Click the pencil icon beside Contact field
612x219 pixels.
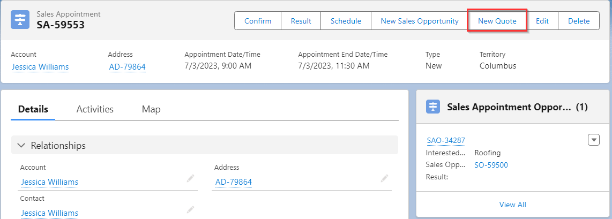click(x=191, y=210)
